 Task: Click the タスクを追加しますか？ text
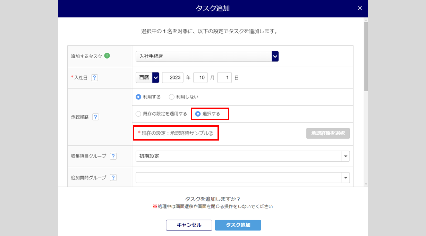coord(213,199)
